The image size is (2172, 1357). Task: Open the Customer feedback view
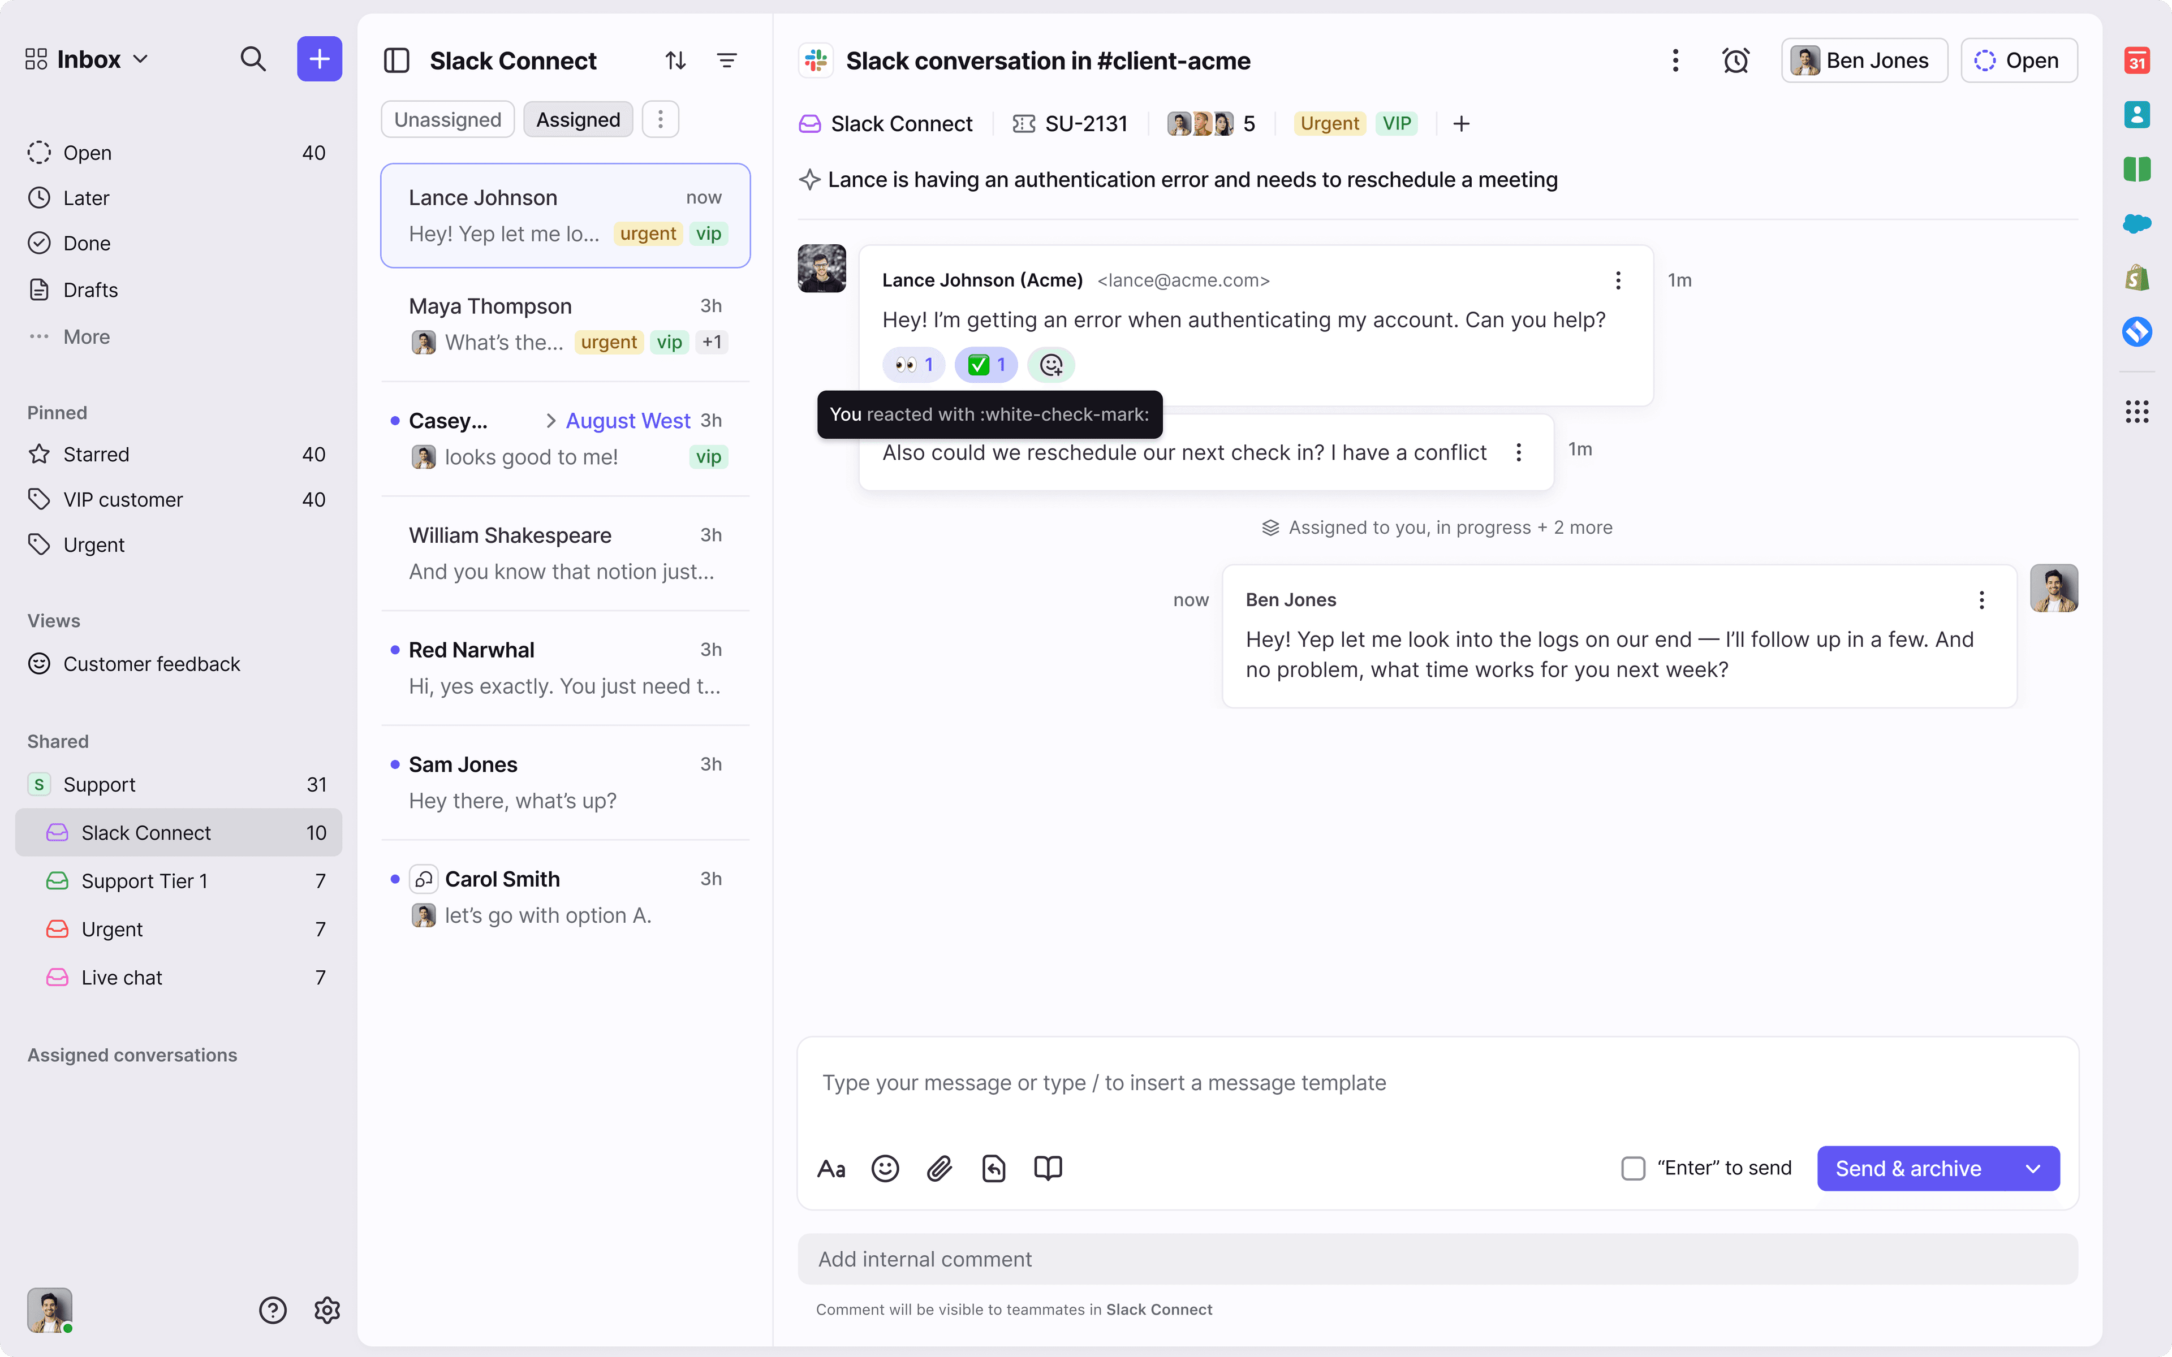[x=178, y=664]
